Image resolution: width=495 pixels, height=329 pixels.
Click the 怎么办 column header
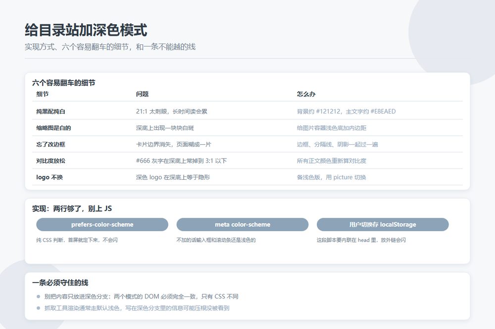(x=306, y=94)
